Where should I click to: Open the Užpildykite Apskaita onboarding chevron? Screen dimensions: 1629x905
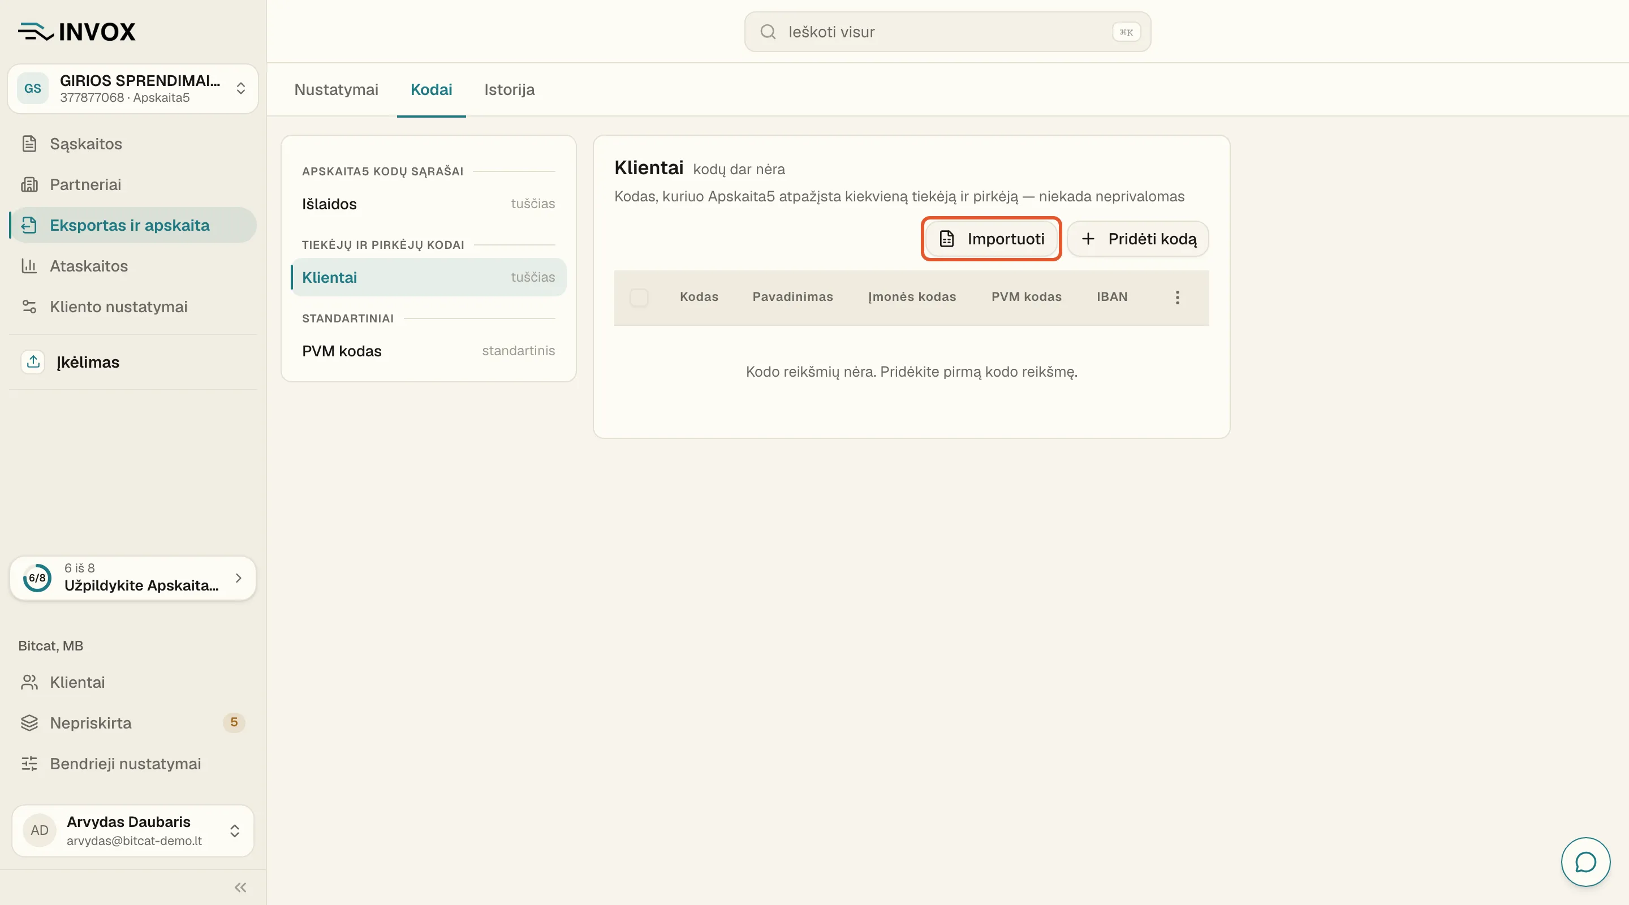click(x=238, y=578)
